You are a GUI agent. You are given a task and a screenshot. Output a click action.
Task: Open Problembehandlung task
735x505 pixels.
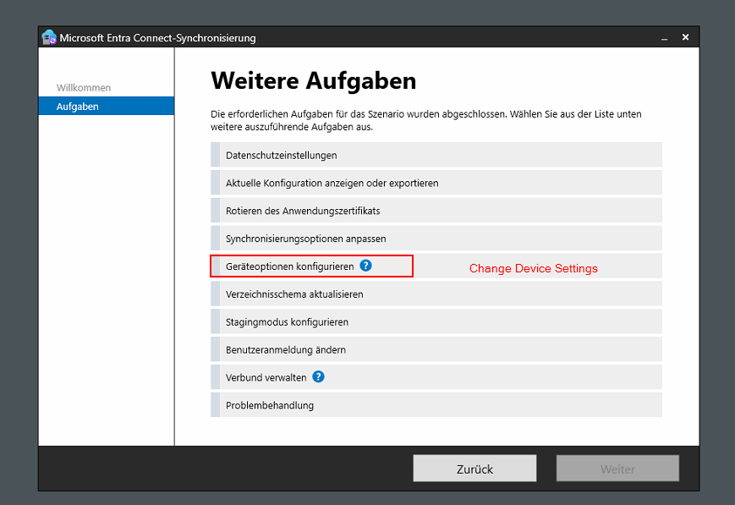click(436, 405)
